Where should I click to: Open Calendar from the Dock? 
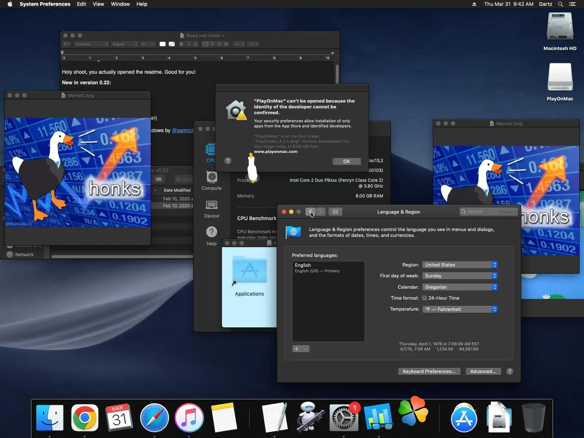tap(119, 418)
